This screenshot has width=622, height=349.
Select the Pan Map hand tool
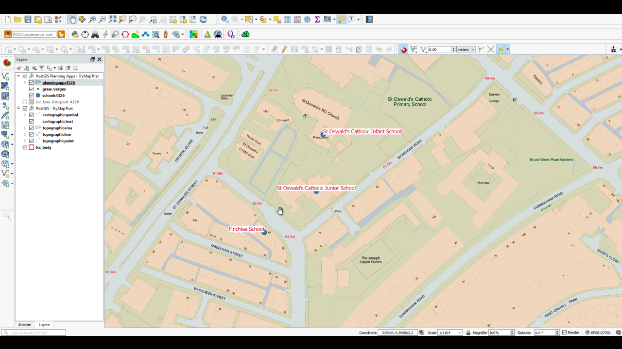pos(72,19)
